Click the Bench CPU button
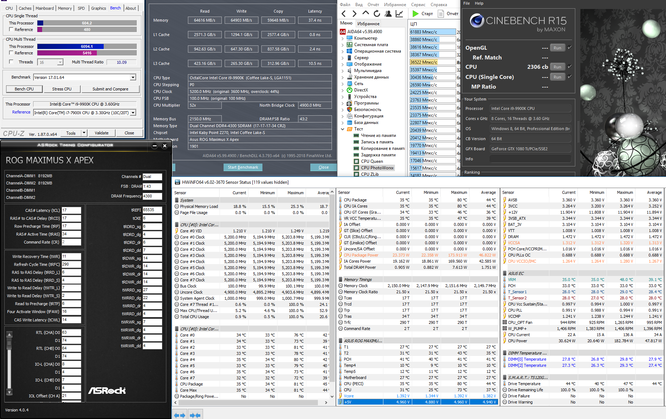666x419 pixels. [24, 89]
